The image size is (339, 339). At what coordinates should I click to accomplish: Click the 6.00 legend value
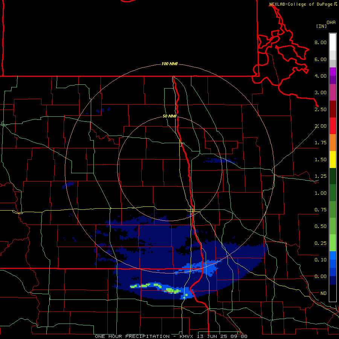click(x=321, y=59)
